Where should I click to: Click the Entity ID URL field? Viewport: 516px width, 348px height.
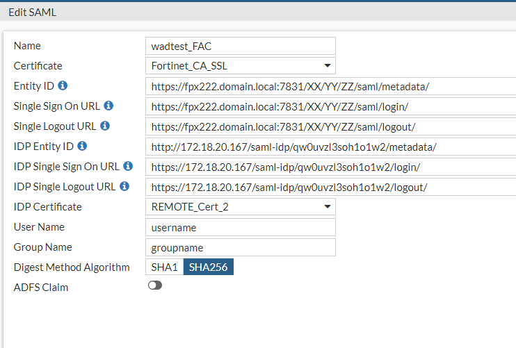[330, 87]
